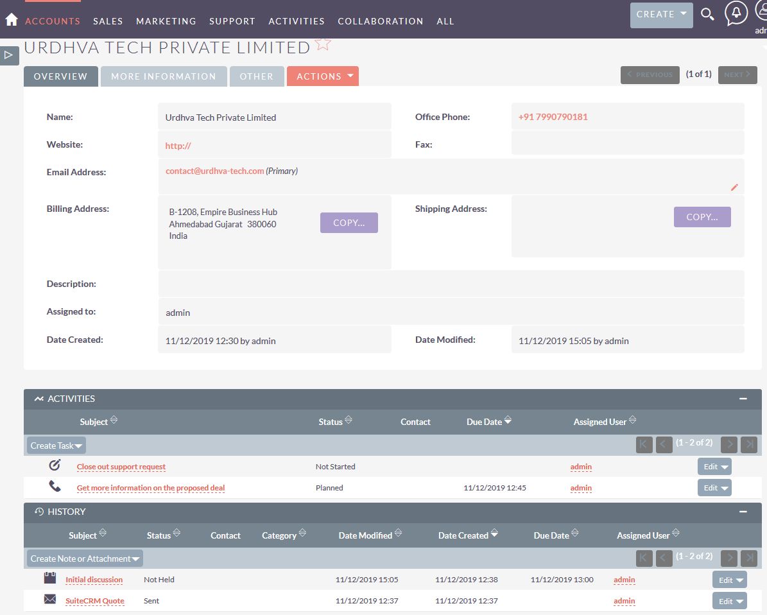
Task: Open the Create dropdown menu
Action: 661,14
